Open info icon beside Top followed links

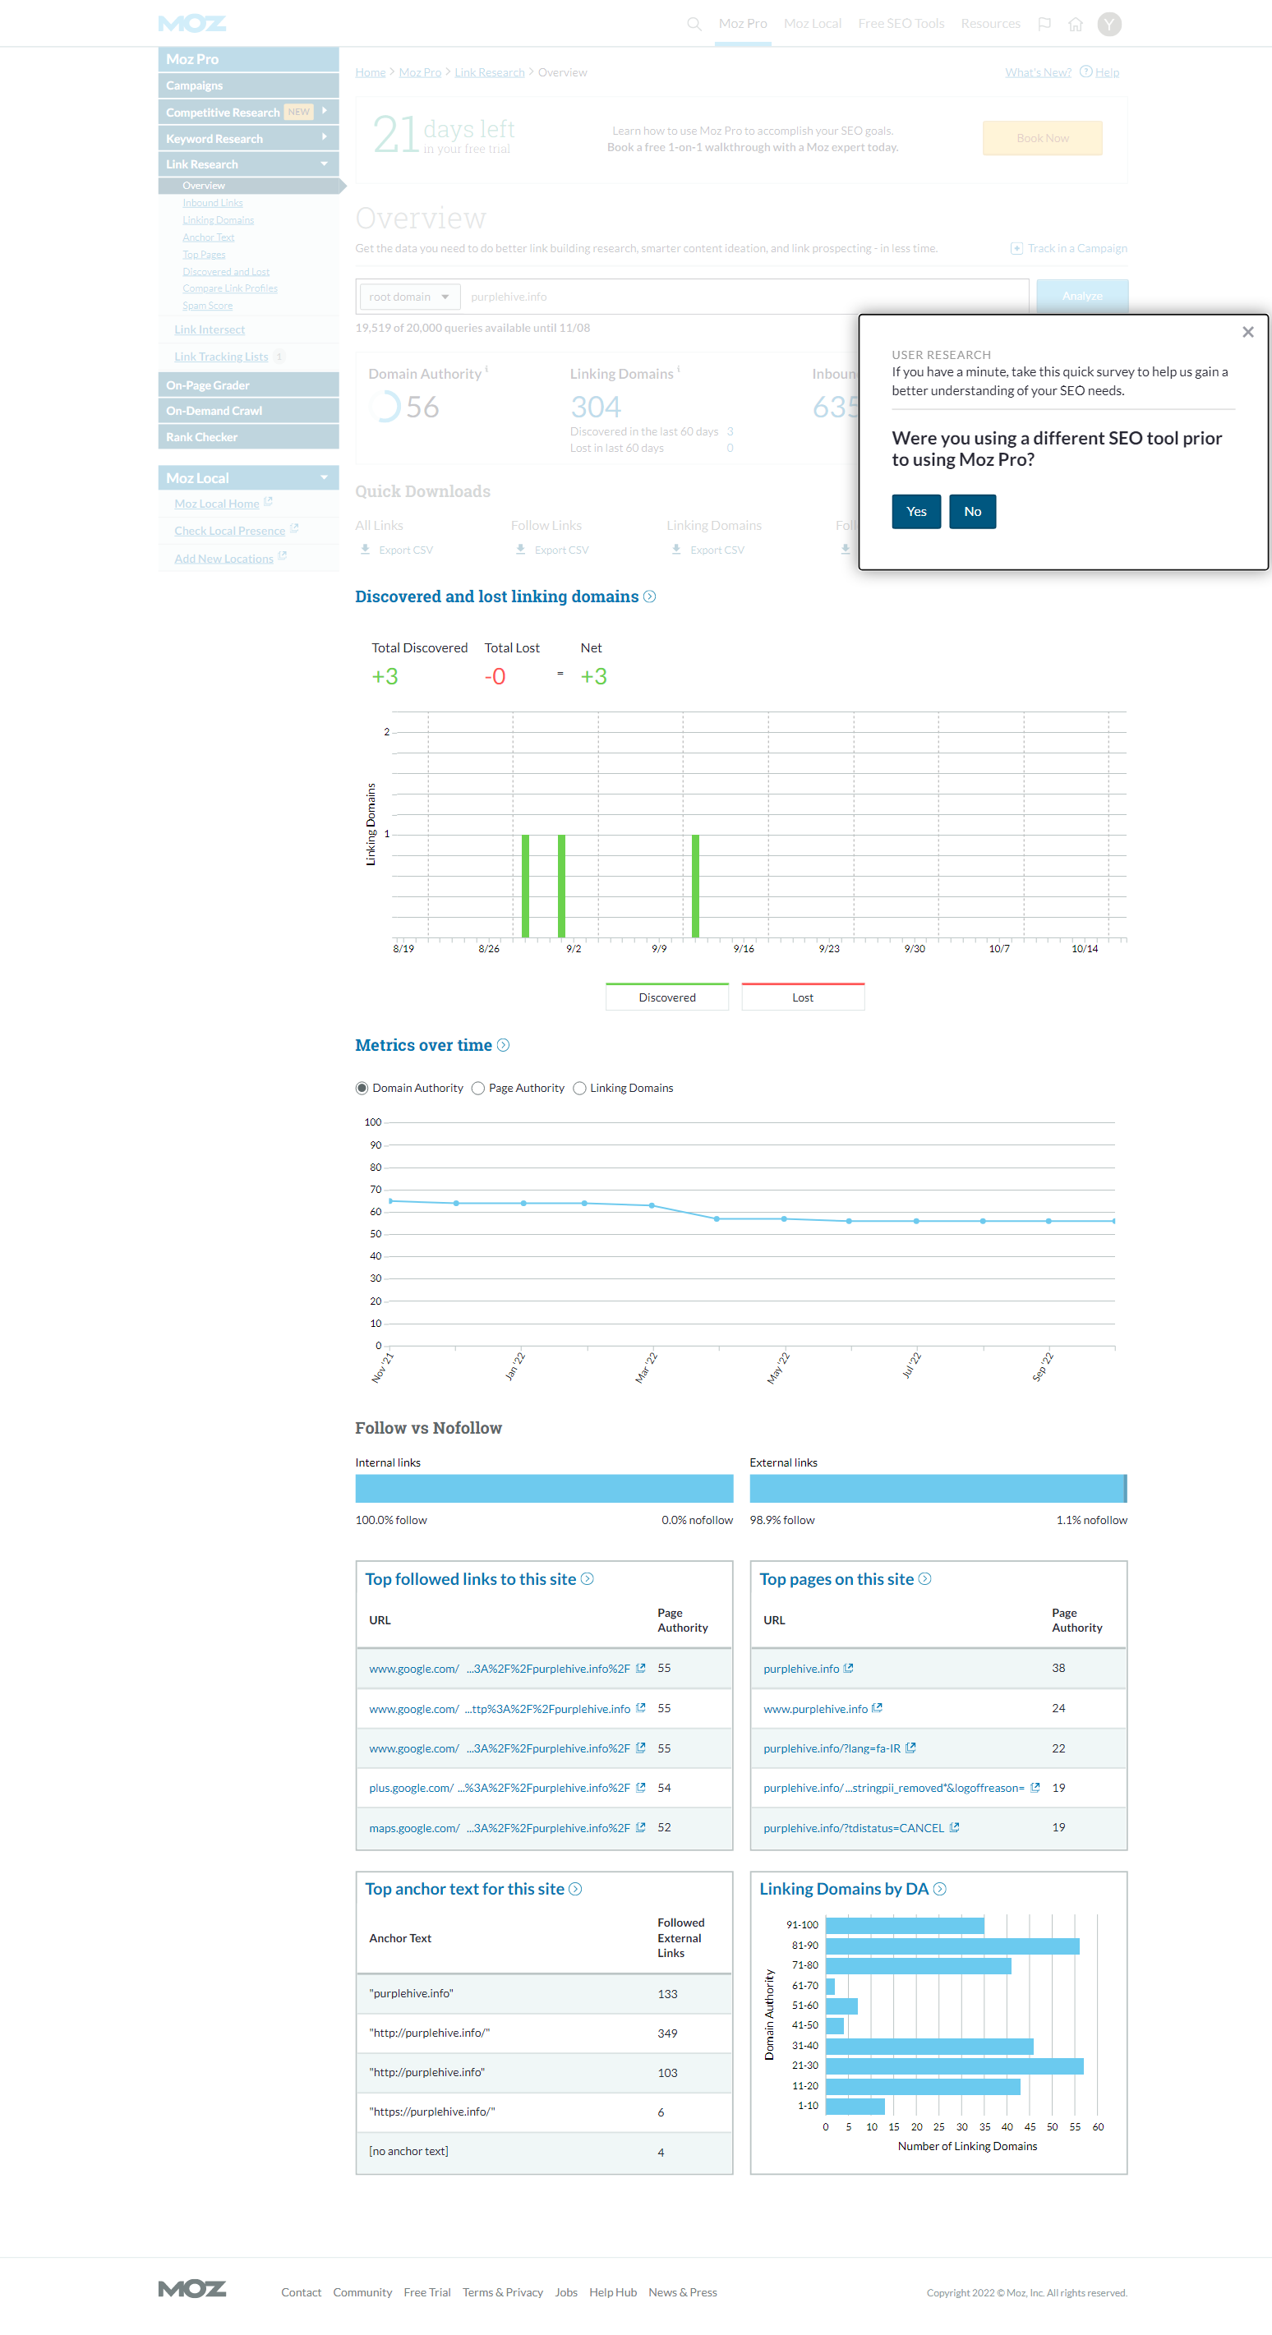(588, 1579)
